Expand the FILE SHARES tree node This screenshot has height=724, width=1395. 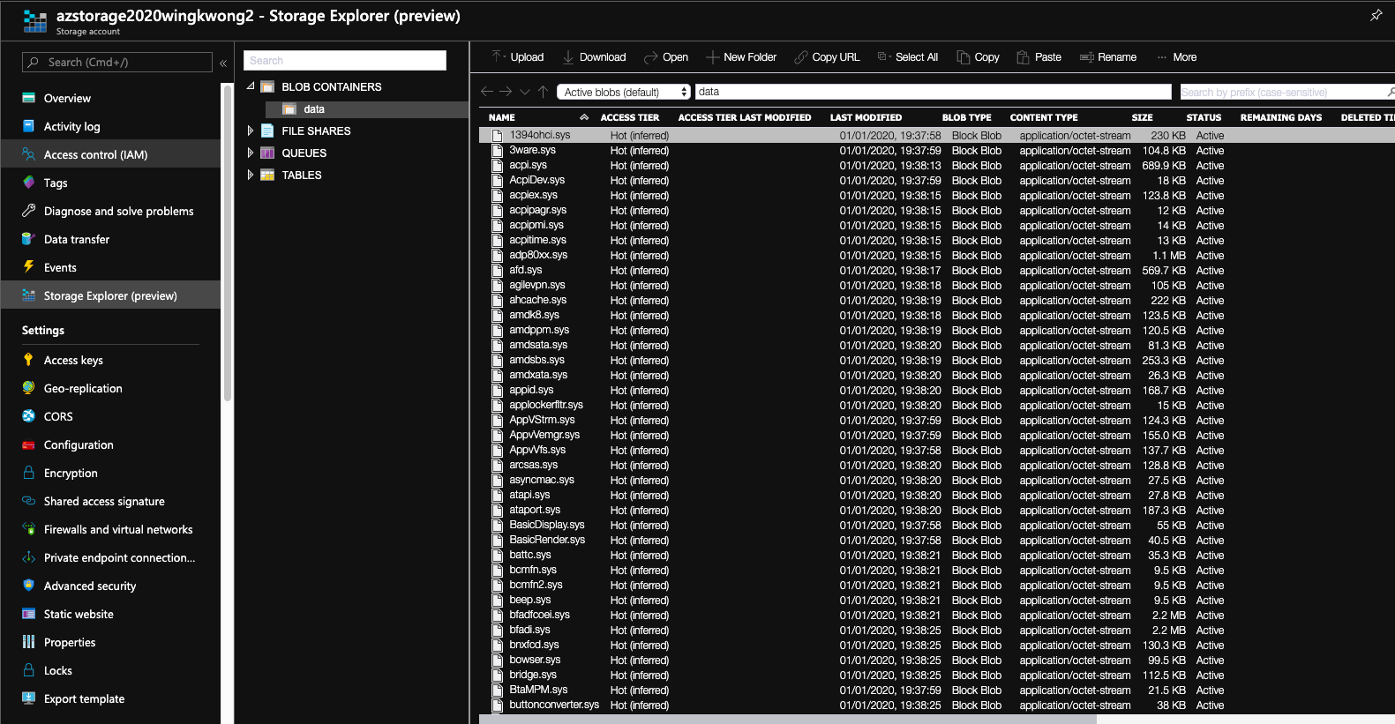[251, 131]
